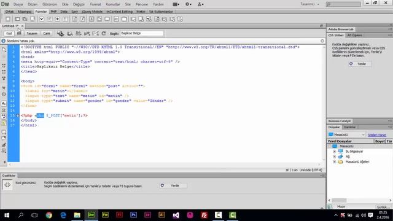Open Documents icon in coding toolbar
This screenshot has height=221, width=393.
click(4, 50)
